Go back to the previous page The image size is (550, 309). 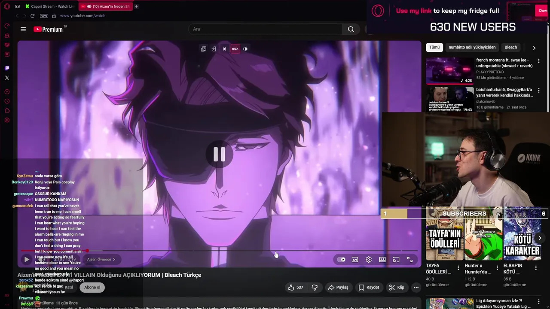coord(17,16)
